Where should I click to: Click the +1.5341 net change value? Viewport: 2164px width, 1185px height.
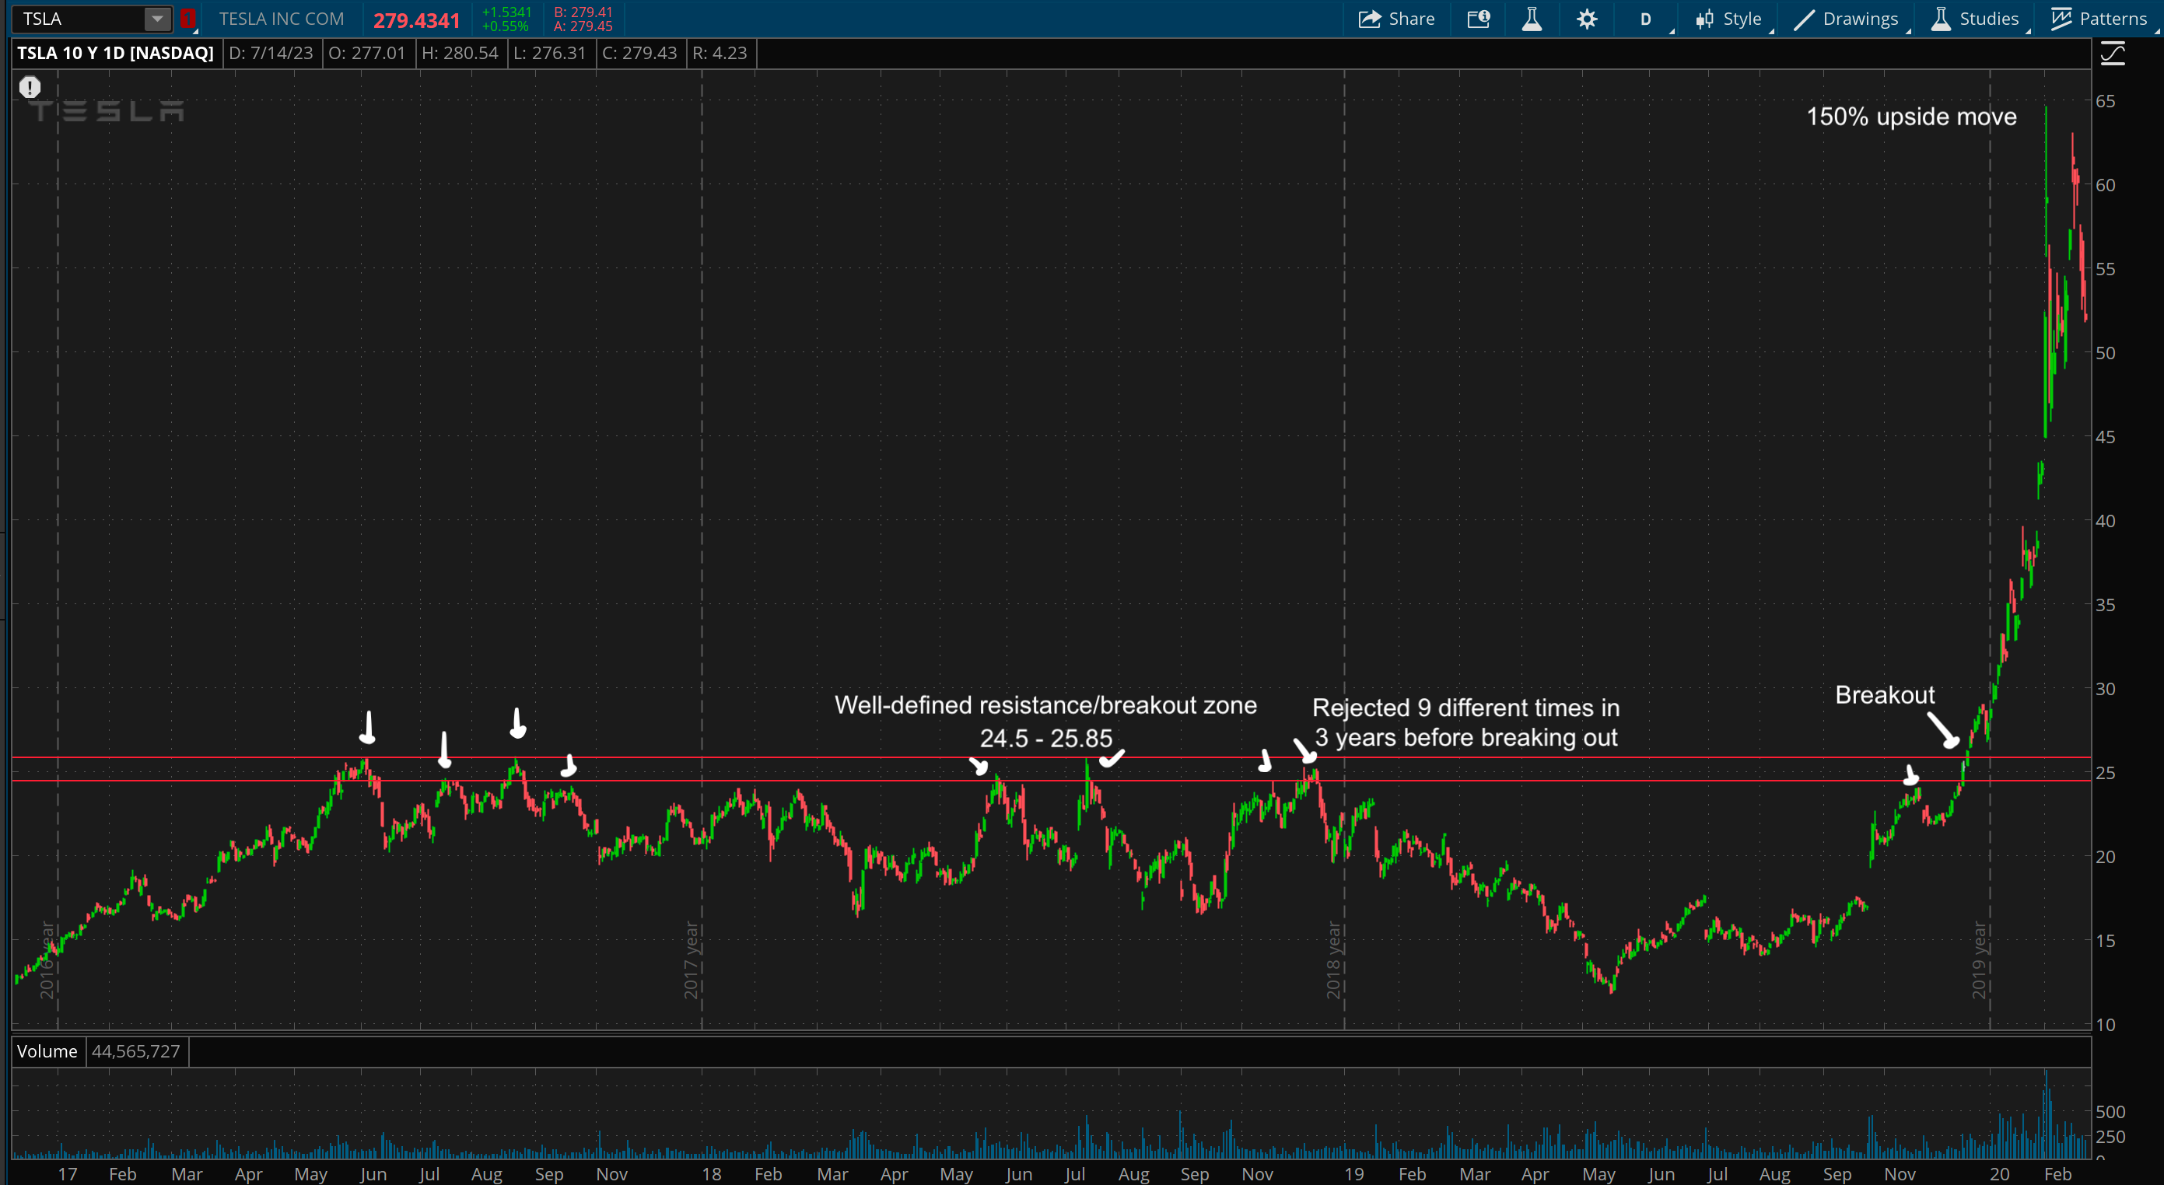(x=506, y=12)
